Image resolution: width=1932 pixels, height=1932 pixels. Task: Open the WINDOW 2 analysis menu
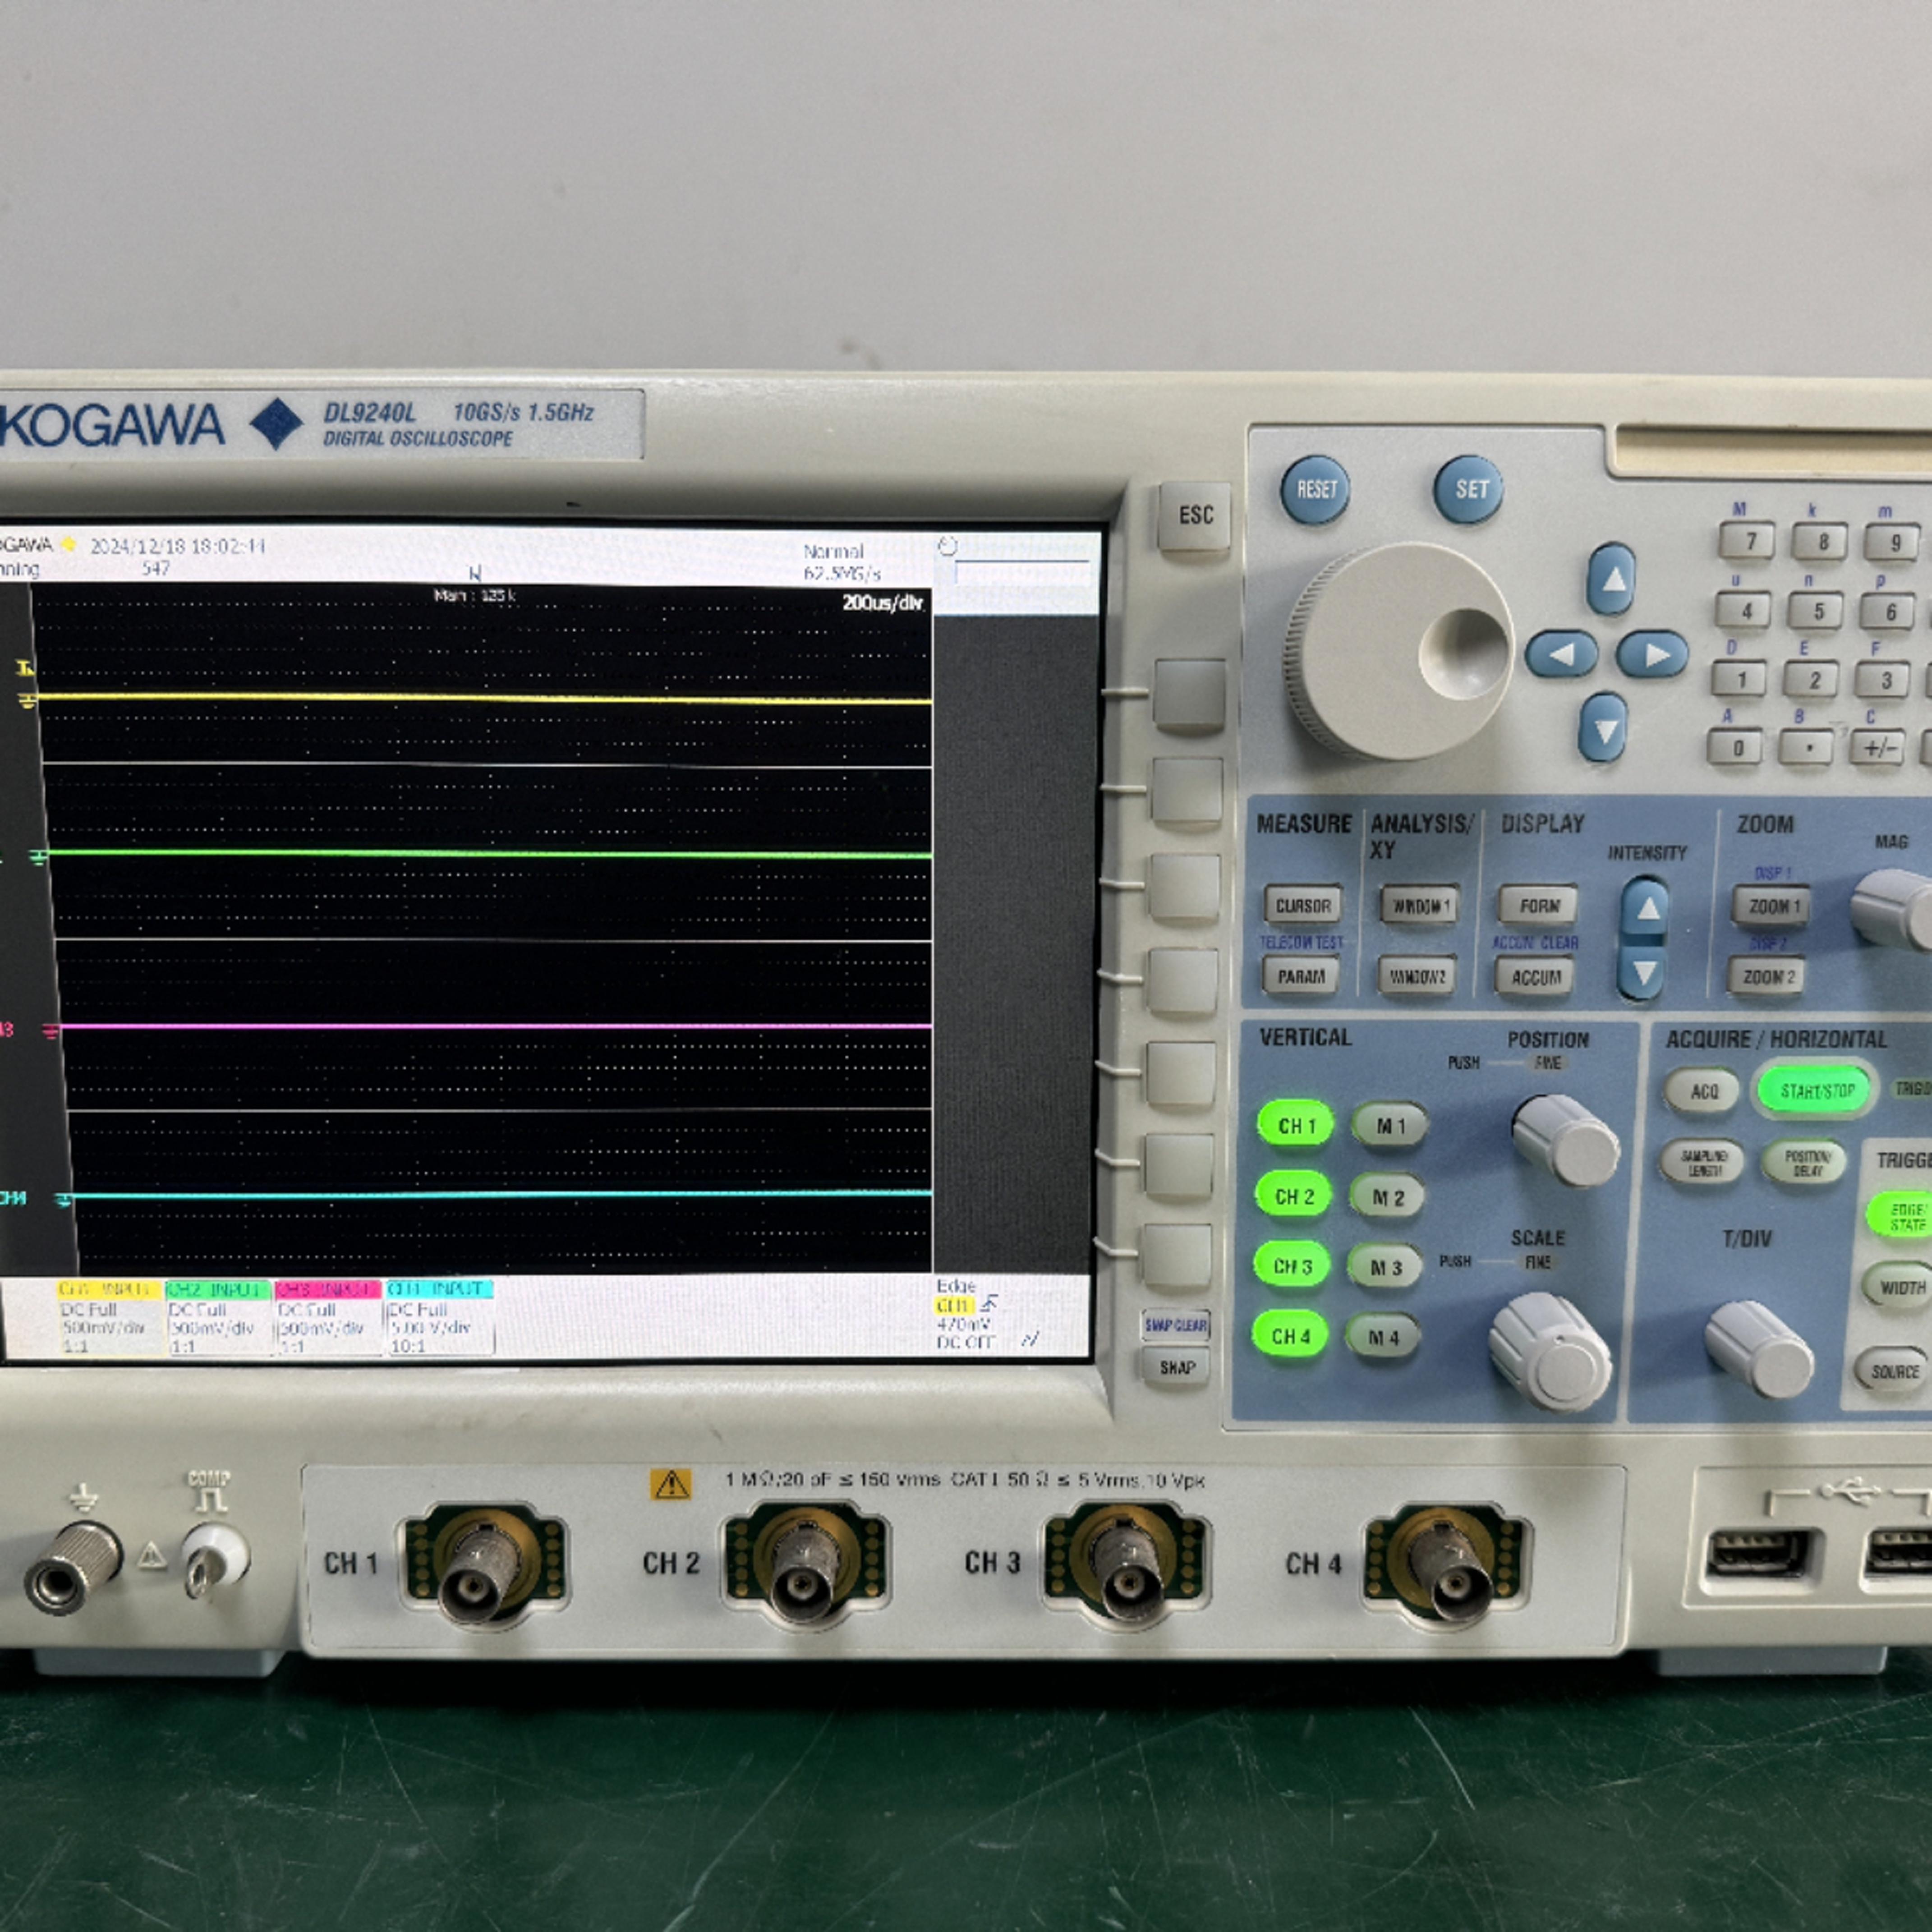tap(1417, 976)
